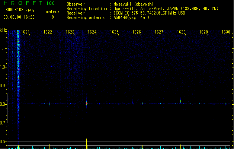Click the date stamp 03.06.08 16:20
This screenshot has width=234, height=149.
[x=19, y=17]
